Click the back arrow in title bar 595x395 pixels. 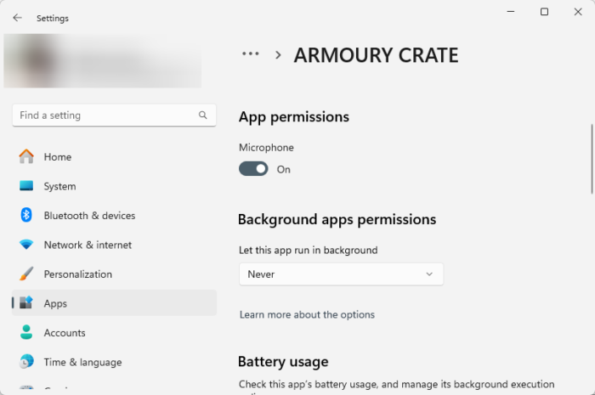[x=18, y=18]
